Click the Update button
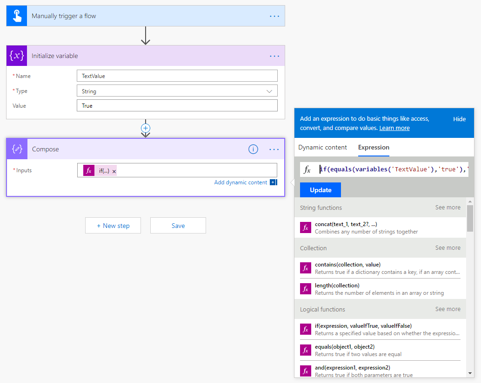This screenshot has height=383, width=481. pos(321,190)
